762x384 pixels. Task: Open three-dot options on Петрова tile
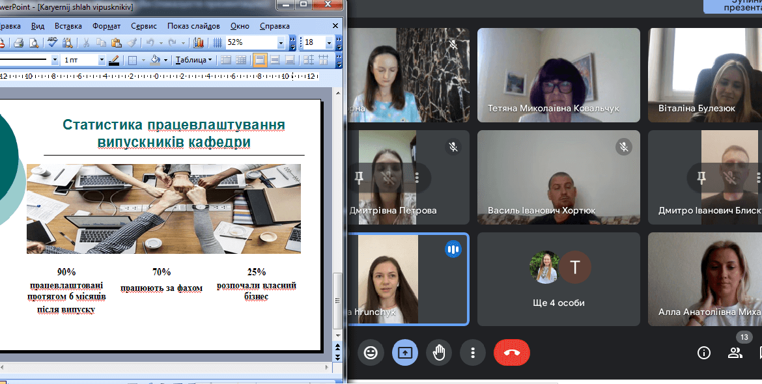[417, 178]
